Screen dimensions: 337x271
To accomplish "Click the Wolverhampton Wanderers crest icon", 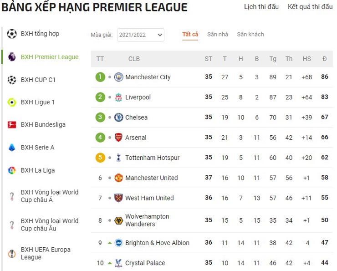I will pos(118,220).
